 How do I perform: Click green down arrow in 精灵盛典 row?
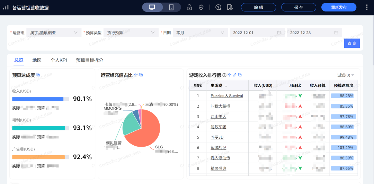300,168
